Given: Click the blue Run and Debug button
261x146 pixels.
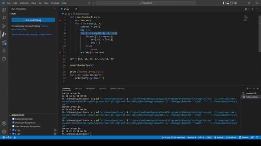Looking at the screenshot, I should click(33, 20).
